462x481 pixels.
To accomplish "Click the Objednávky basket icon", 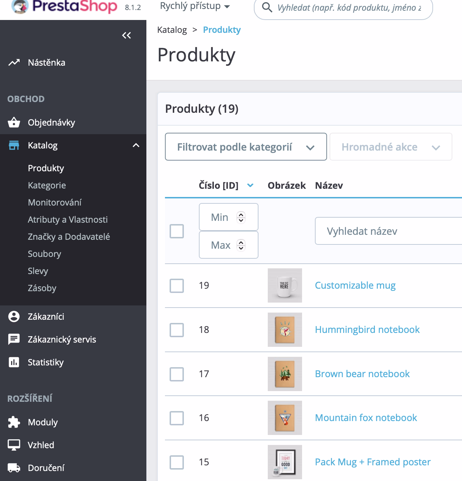I will tap(14, 122).
